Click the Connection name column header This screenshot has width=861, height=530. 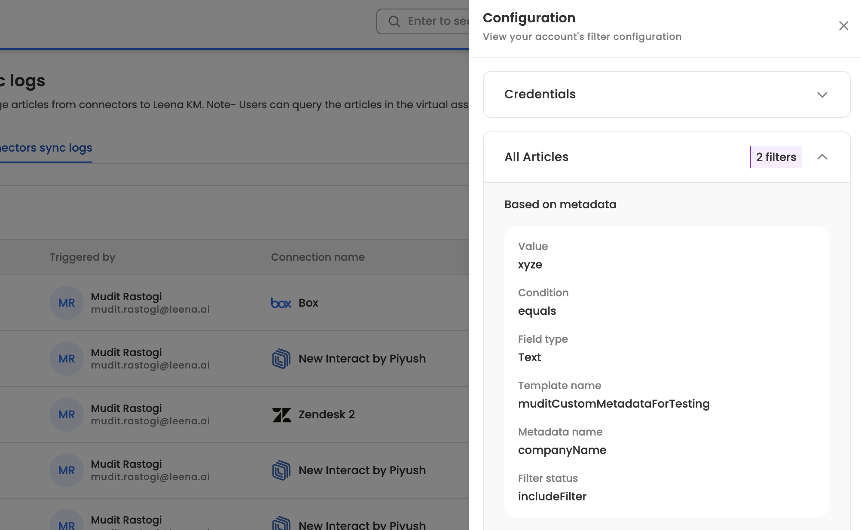click(x=318, y=257)
